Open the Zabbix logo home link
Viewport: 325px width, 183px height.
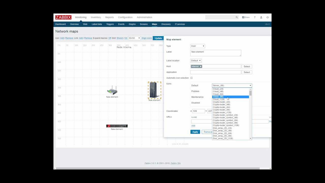(x=63, y=17)
